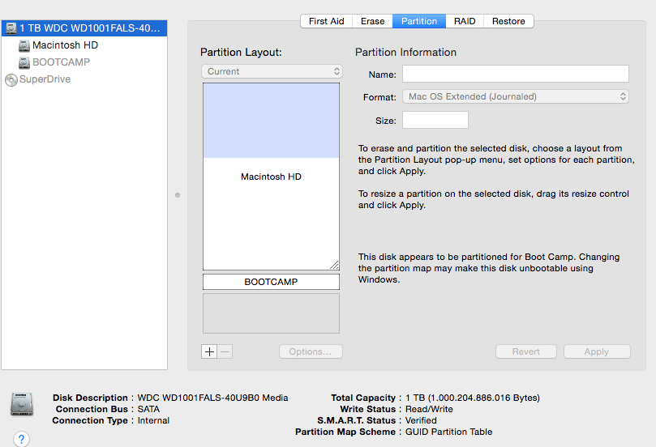Select the Partition tab

418,21
